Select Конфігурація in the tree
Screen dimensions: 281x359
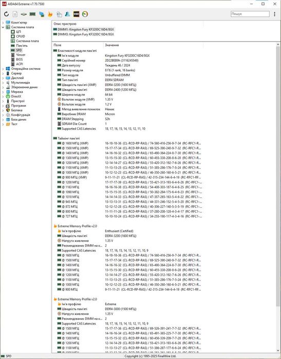pos(21,115)
